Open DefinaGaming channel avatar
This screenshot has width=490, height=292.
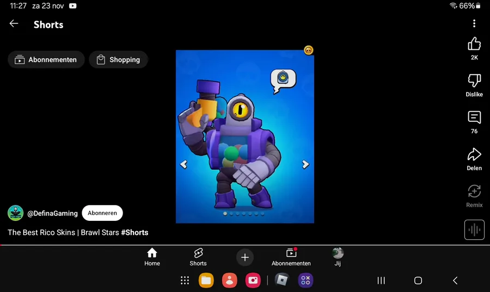pos(16,213)
